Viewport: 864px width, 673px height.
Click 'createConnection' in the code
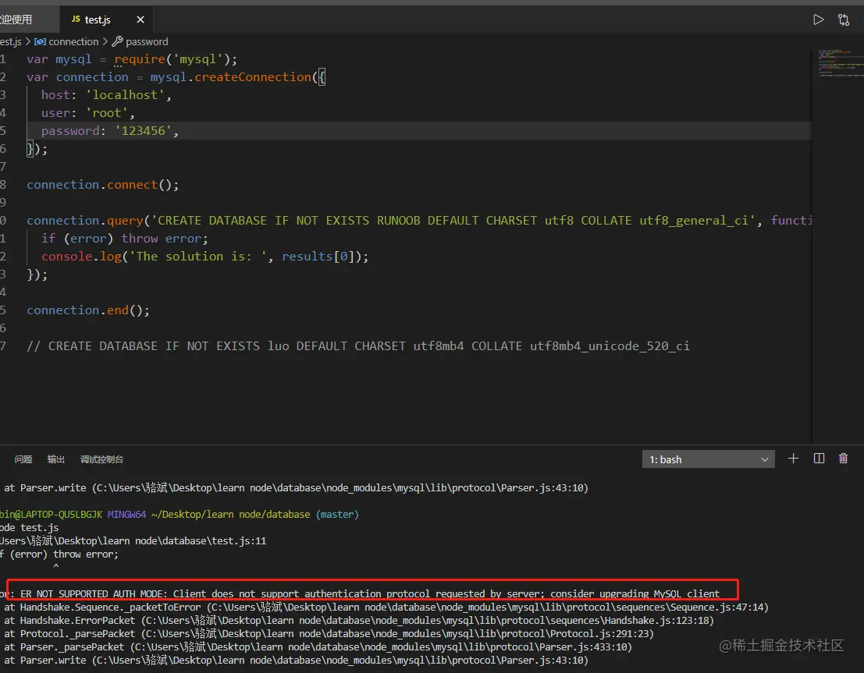(253, 77)
